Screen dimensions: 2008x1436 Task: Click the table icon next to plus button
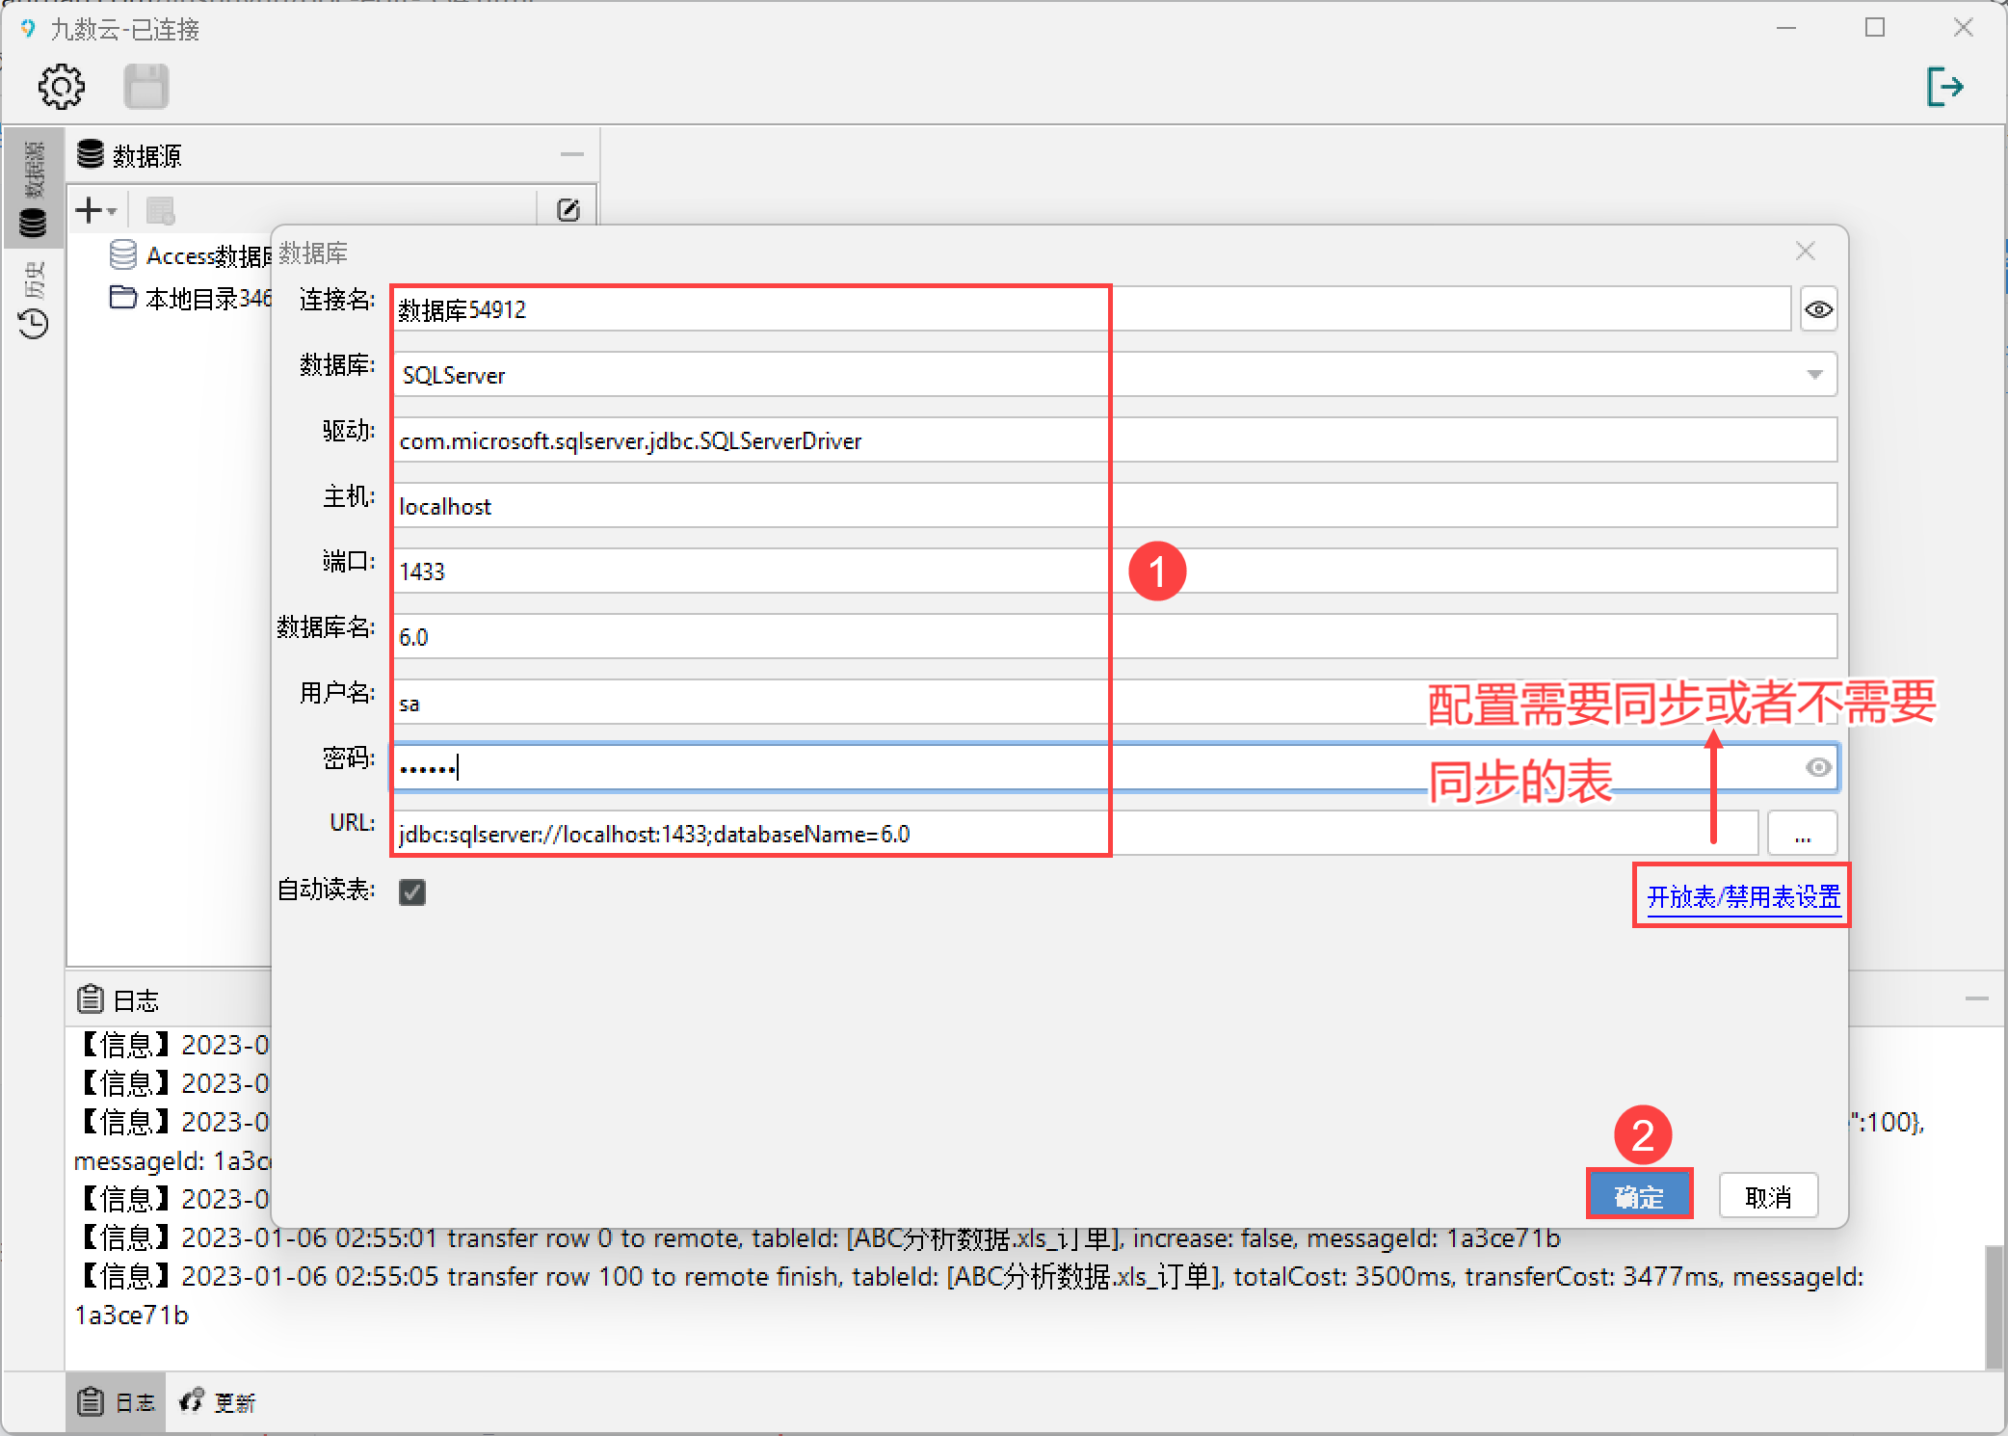click(x=160, y=210)
